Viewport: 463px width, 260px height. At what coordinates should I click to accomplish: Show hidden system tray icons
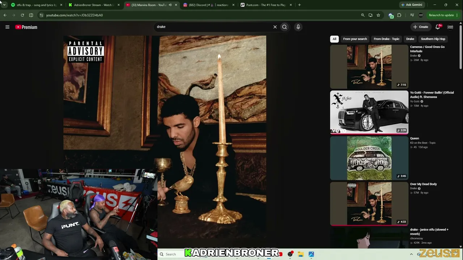point(411,254)
